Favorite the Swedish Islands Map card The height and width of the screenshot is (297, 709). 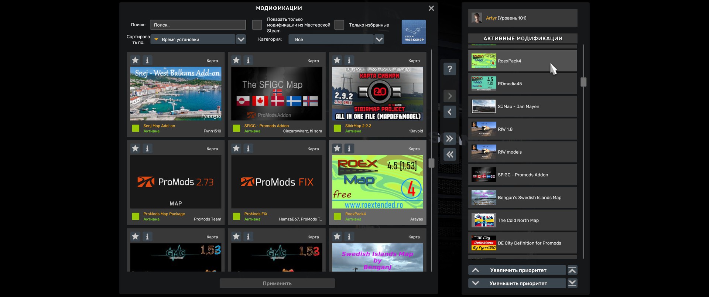pos(337,236)
